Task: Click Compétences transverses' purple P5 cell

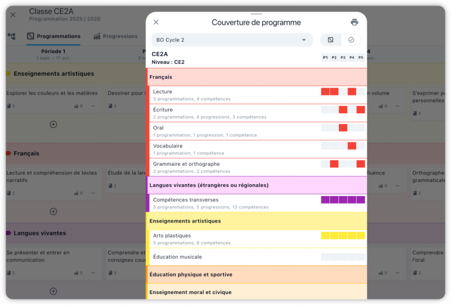Action: [361, 200]
